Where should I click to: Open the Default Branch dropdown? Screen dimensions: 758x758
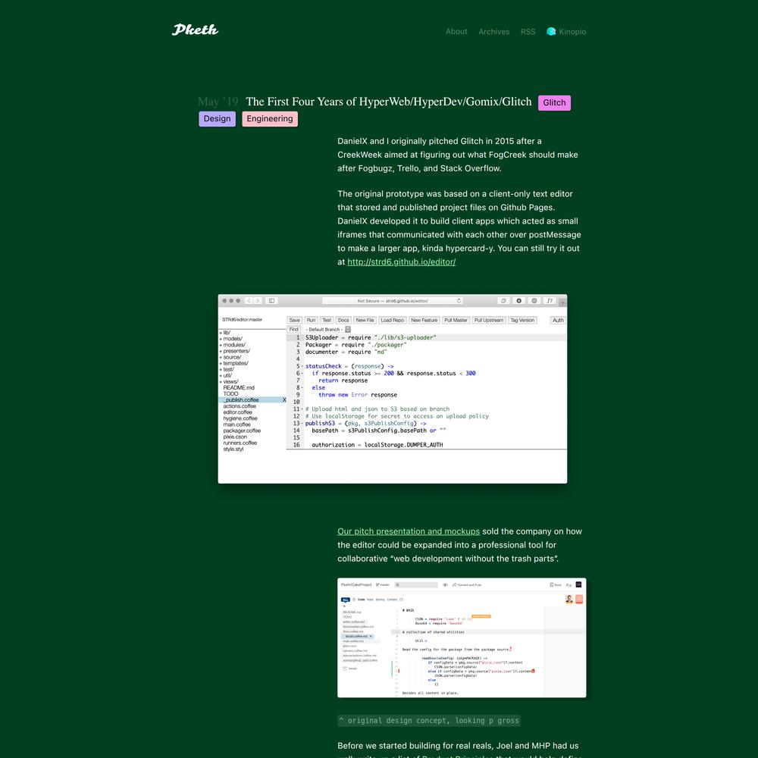tap(327, 330)
